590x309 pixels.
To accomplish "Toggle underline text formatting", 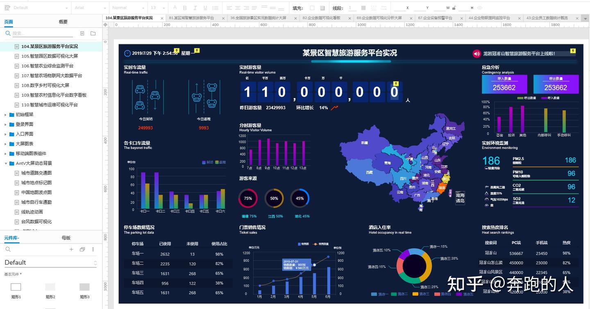I will coord(205,8).
